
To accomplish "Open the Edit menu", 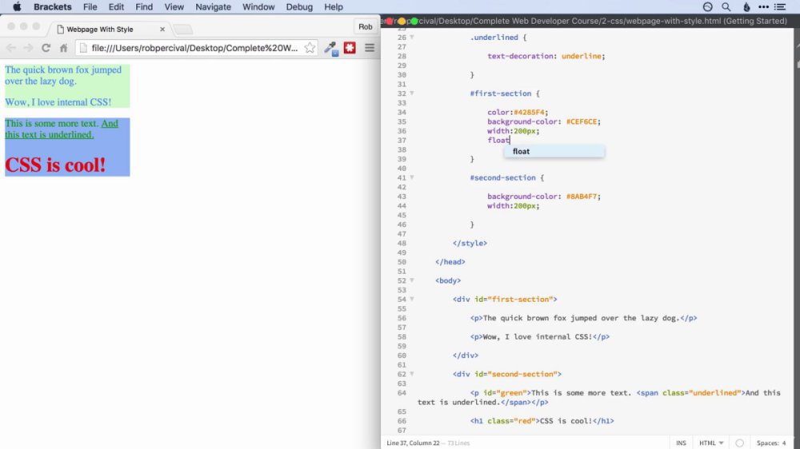I will pos(116,7).
